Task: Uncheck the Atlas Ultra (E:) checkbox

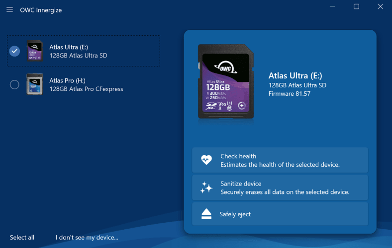Action: click(14, 51)
